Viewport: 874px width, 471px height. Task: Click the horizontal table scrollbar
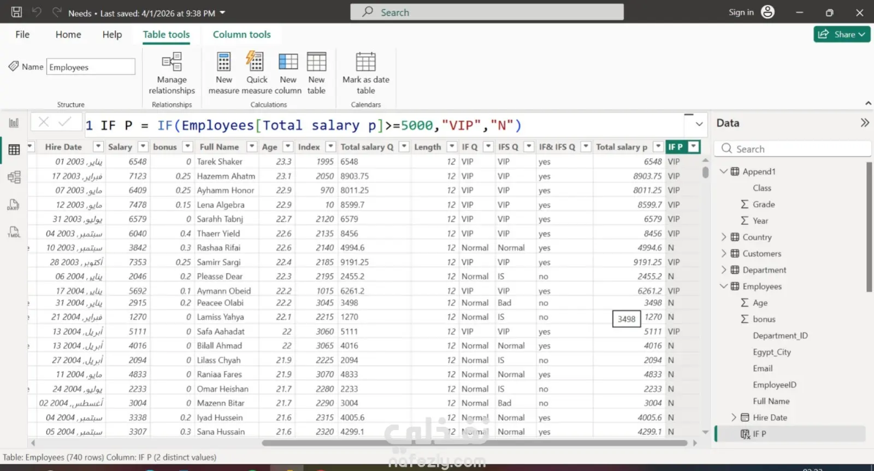click(474, 443)
